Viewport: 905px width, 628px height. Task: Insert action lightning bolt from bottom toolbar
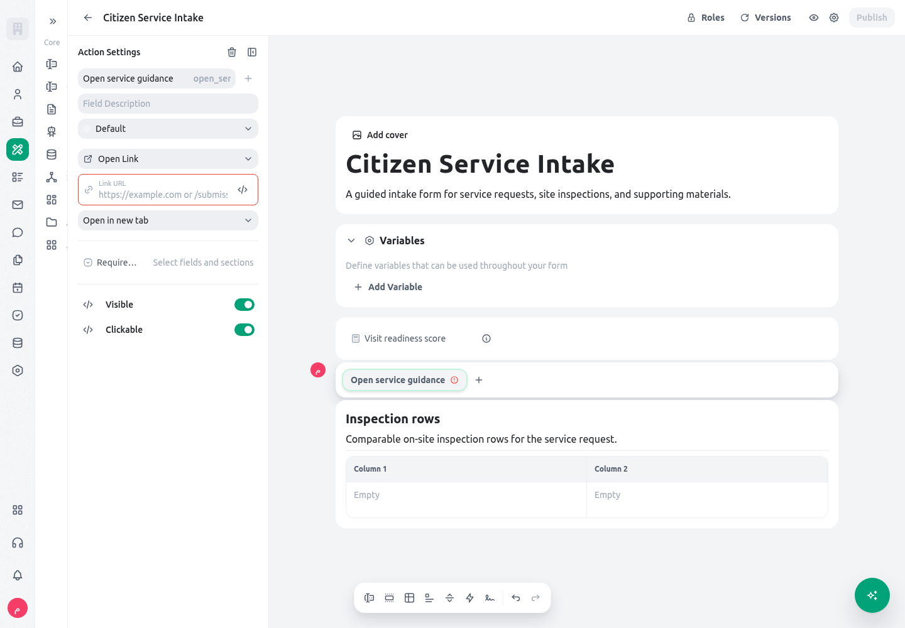(x=470, y=598)
